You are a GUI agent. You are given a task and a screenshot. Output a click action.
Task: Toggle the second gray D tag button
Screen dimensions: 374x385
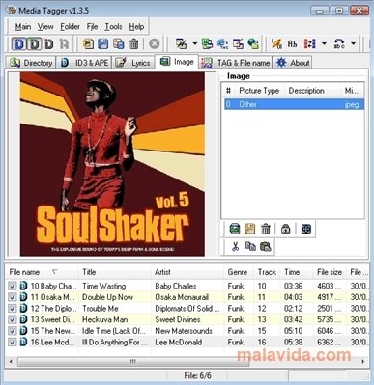[x=34, y=43]
